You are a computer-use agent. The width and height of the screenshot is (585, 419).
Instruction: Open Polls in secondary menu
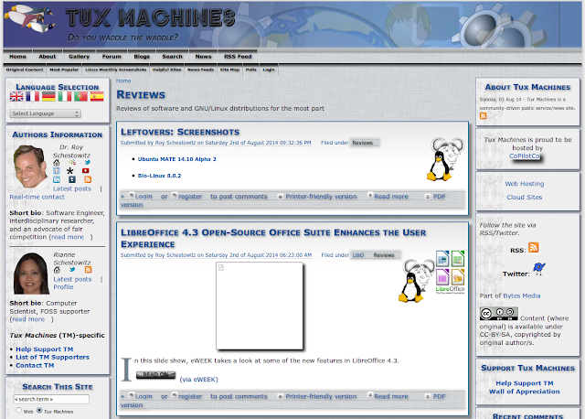coord(251,70)
